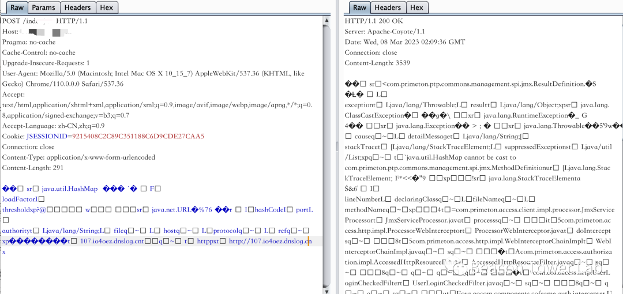Click the cookie value 9215408C2C89C351188C6D9CDE27CAA5

pyautogui.click(x=138, y=136)
